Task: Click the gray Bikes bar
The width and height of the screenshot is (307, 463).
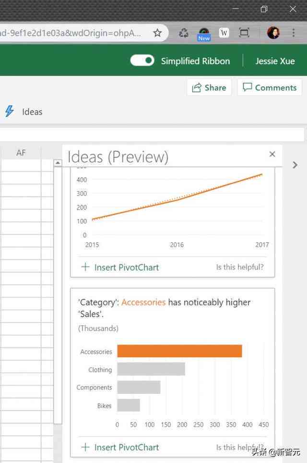Action: [129, 405]
